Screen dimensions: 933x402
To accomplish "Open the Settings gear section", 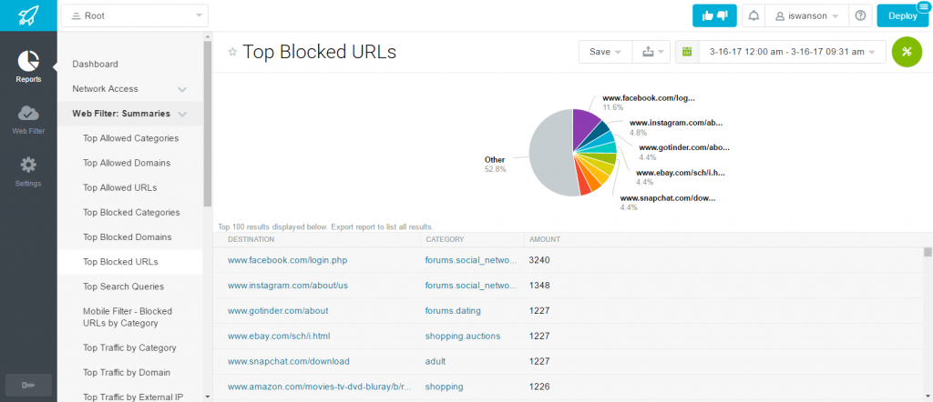I will (x=28, y=172).
